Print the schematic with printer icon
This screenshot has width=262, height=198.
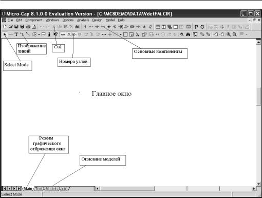pos(28,27)
